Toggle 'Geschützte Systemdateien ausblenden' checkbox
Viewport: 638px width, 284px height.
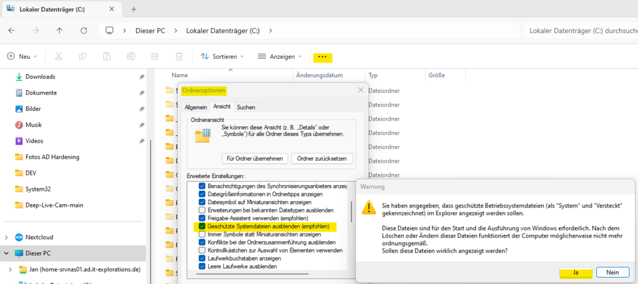[202, 226]
